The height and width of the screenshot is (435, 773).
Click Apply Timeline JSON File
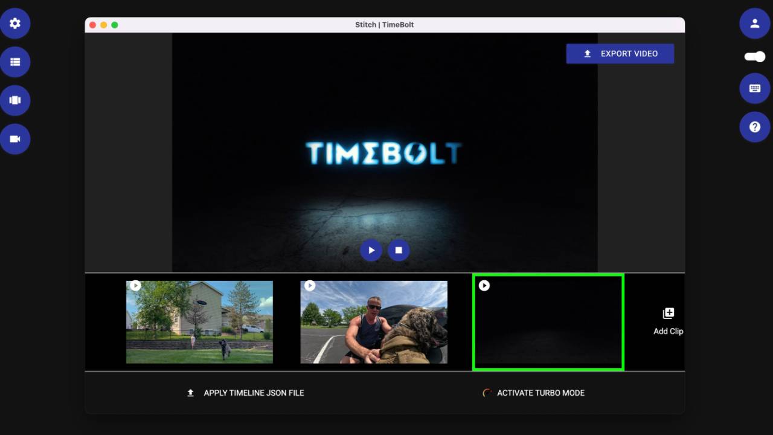coord(245,393)
